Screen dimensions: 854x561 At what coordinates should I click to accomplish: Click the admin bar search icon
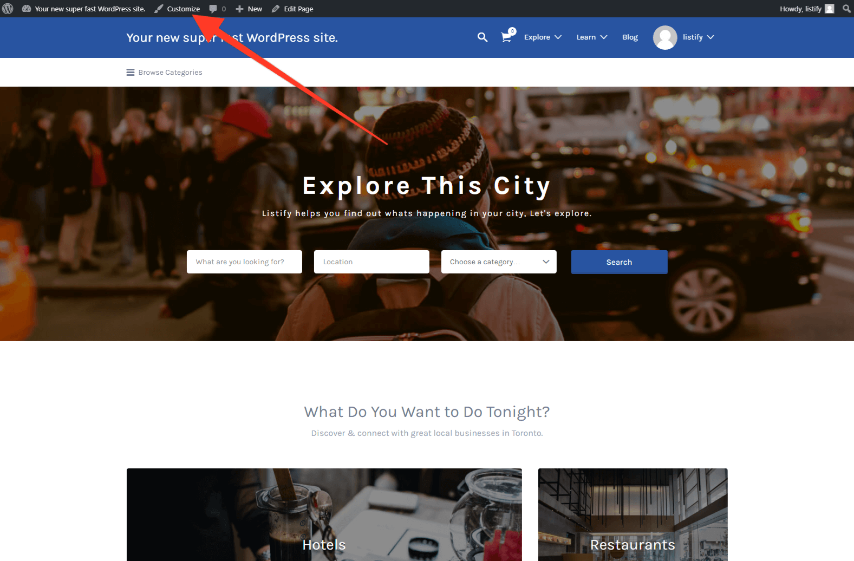(846, 9)
